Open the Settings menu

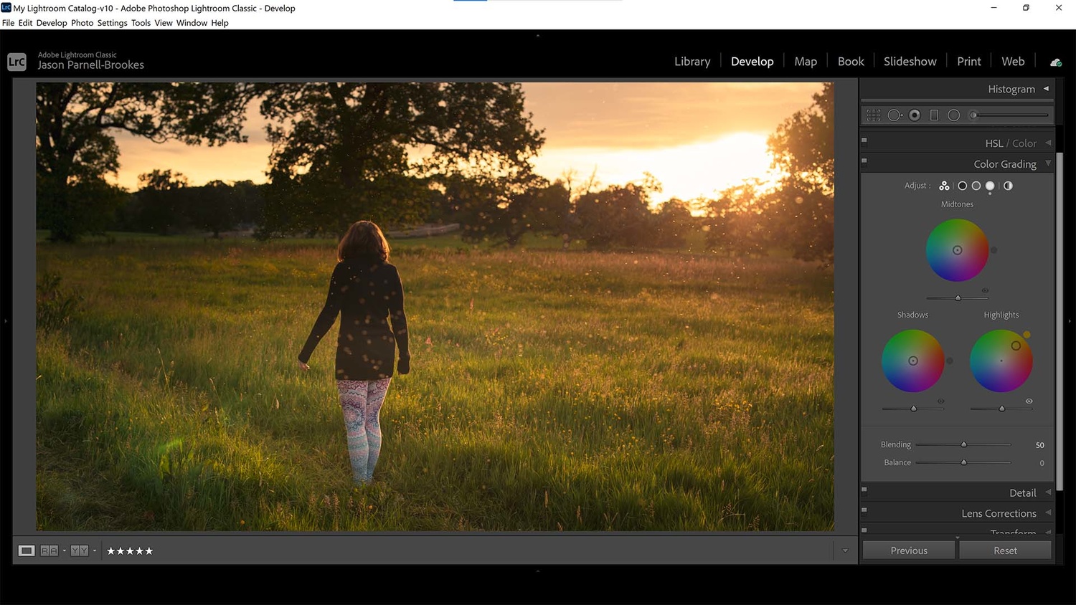point(113,23)
